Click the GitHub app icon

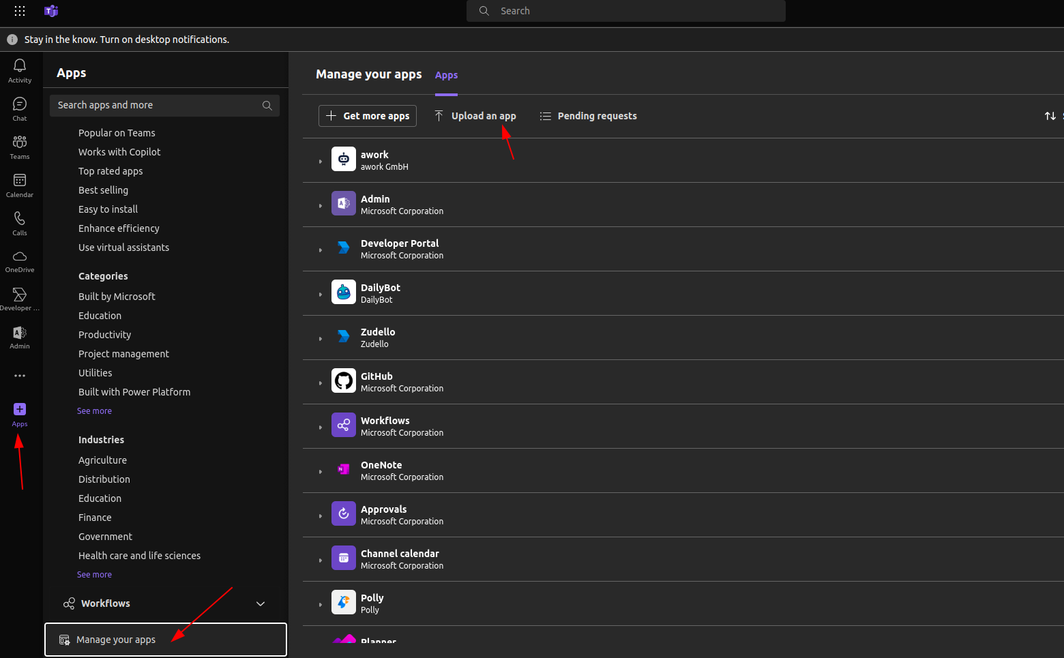344,380
